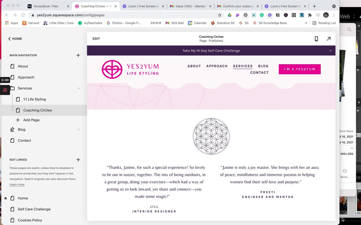The height and width of the screenshot is (225, 361).
Task: Expand the Blog page options
Action: [x=79, y=130]
